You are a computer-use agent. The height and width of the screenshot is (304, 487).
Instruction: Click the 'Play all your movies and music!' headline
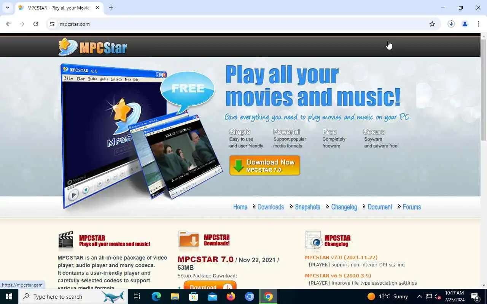[x=313, y=86]
